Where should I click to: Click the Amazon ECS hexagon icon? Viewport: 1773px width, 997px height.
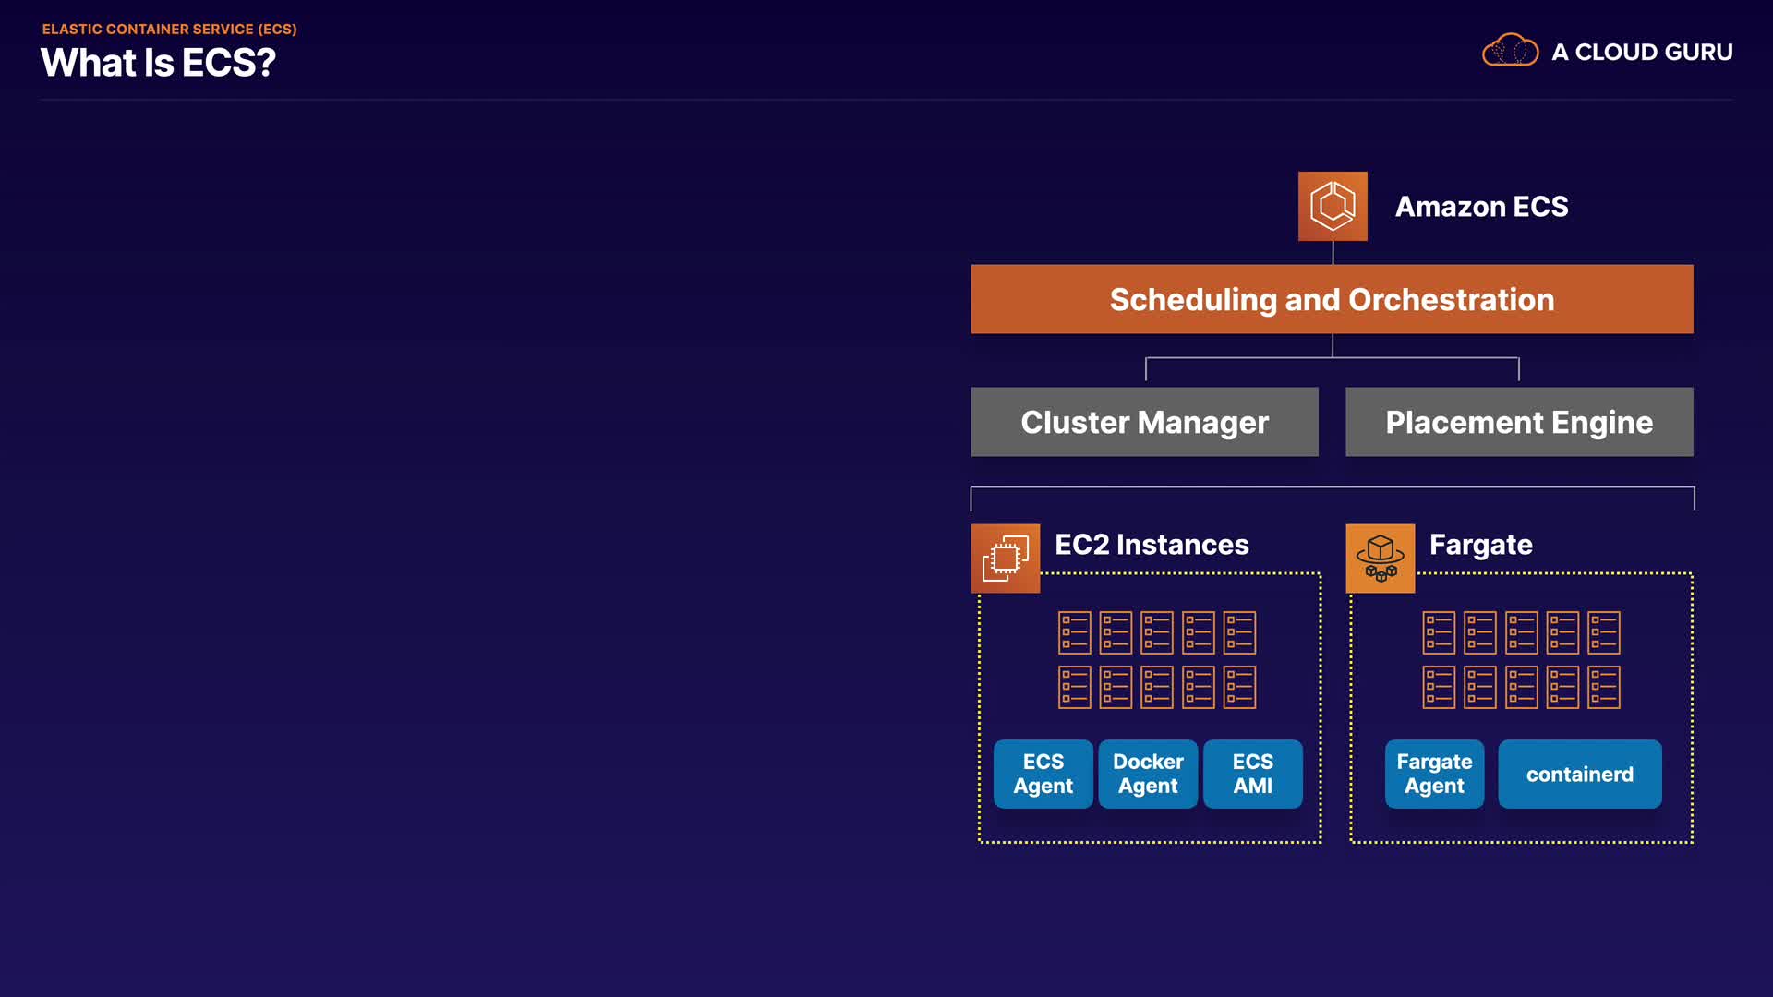click(x=1333, y=206)
